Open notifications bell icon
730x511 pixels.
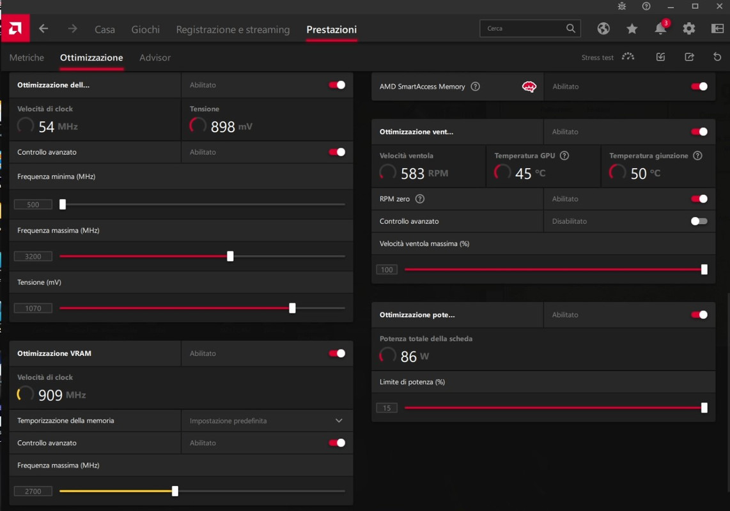click(660, 28)
